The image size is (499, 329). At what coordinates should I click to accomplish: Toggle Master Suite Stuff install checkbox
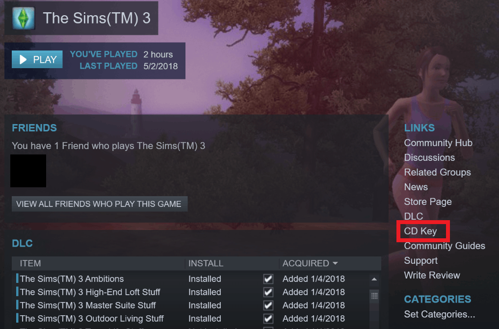pos(268,305)
